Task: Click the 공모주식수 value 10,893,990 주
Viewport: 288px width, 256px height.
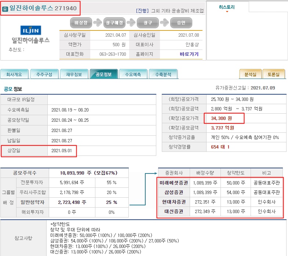Action: tap(76, 173)
